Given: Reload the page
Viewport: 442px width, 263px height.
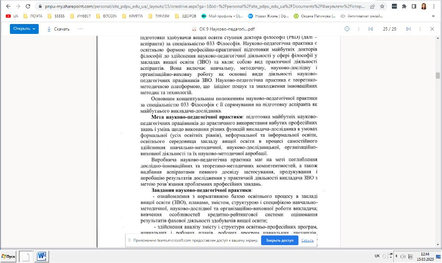Looking at the screenshot, I should point(27,6).
